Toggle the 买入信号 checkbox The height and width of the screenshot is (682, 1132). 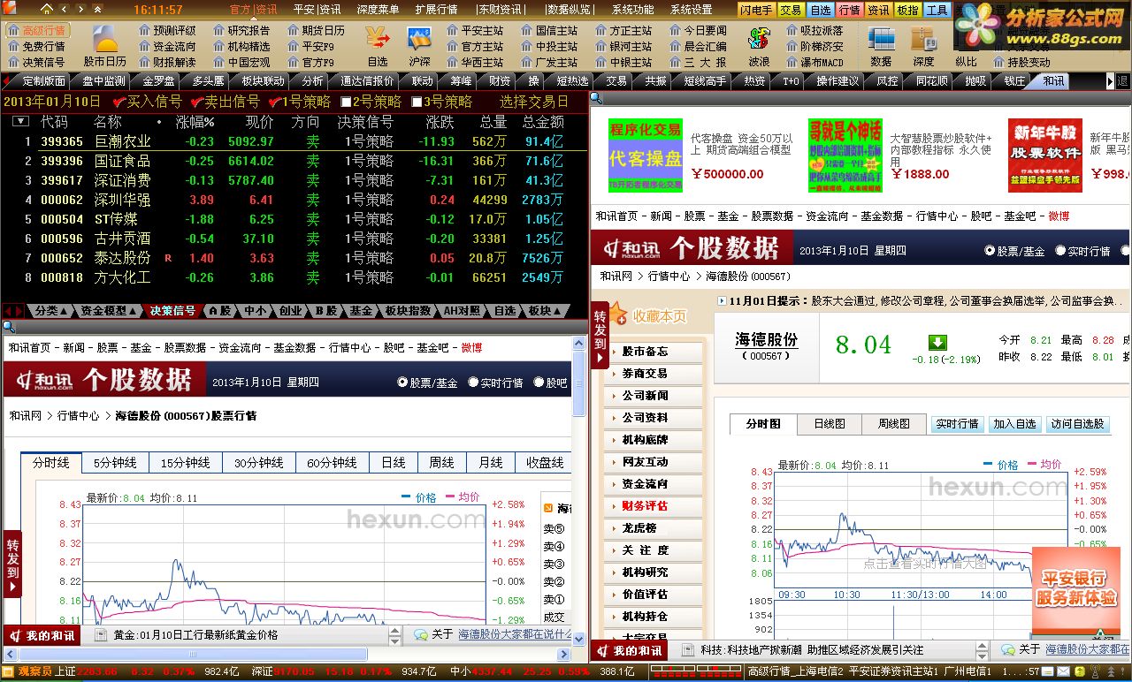coord(119,102)
